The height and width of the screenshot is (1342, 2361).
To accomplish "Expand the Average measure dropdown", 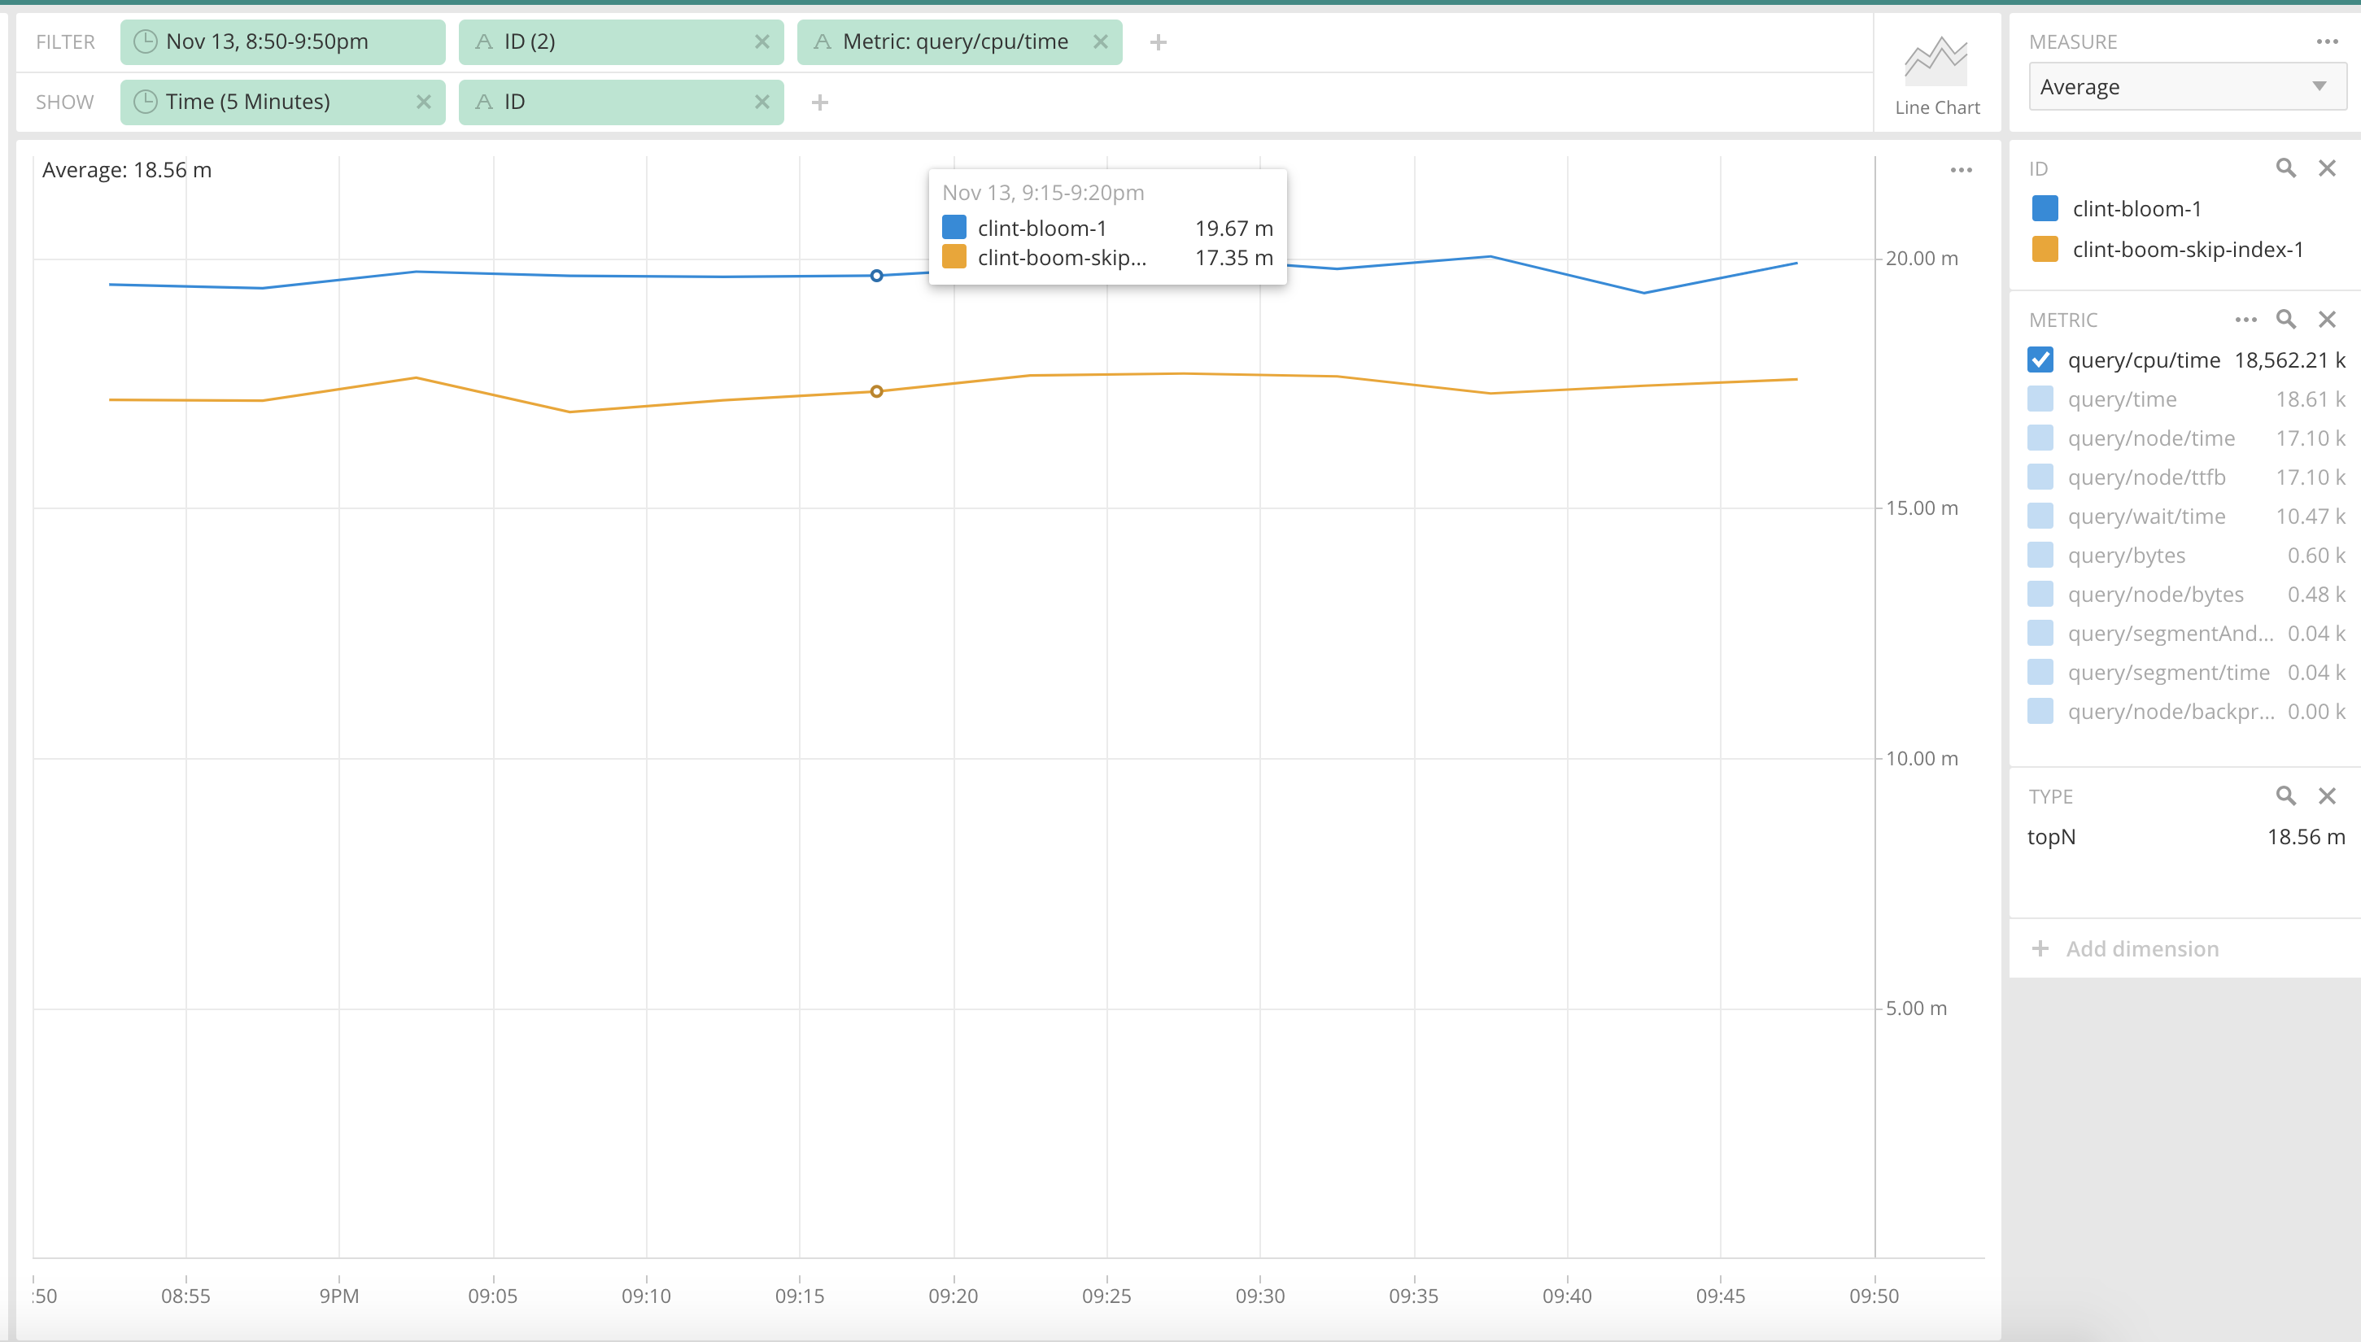I will 2186,88.
